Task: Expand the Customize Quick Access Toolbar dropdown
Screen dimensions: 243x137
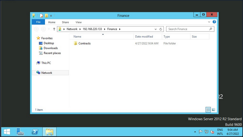Action: 51,16
